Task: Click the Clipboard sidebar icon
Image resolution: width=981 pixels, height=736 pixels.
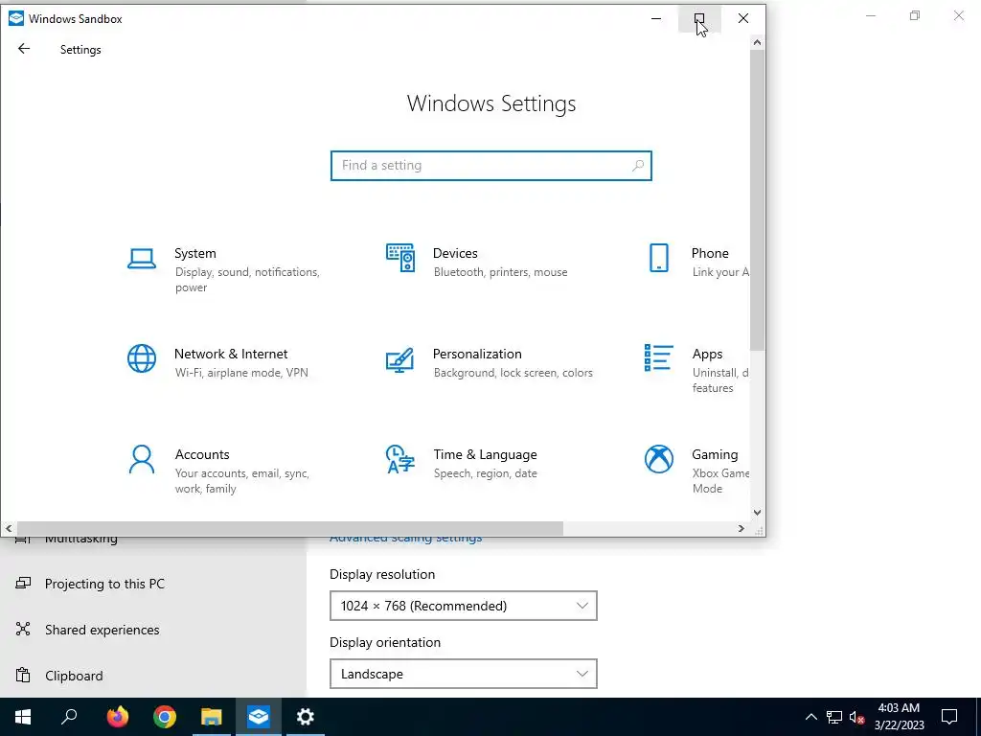Action: (x=23, y=676)
